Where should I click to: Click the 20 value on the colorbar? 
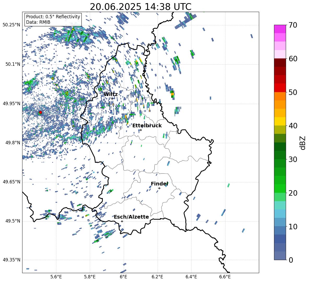[293, 193]
